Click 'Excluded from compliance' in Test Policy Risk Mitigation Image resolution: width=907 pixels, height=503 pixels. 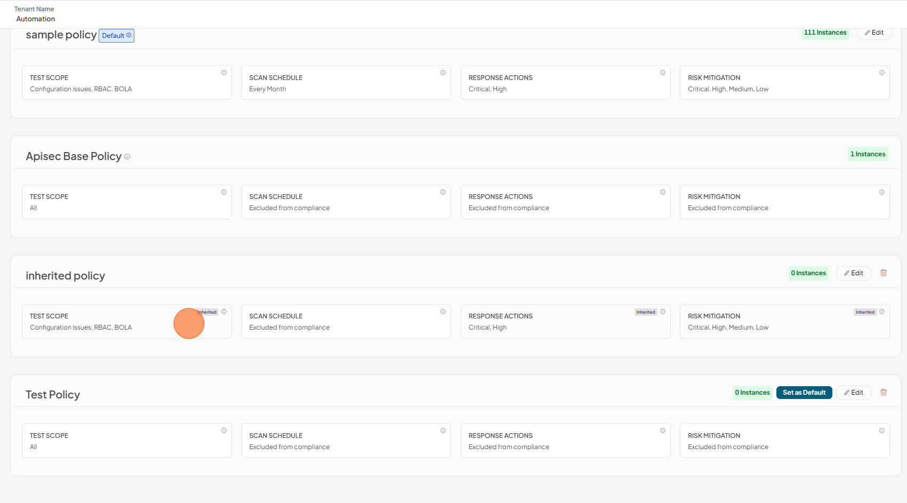point(728,447)
